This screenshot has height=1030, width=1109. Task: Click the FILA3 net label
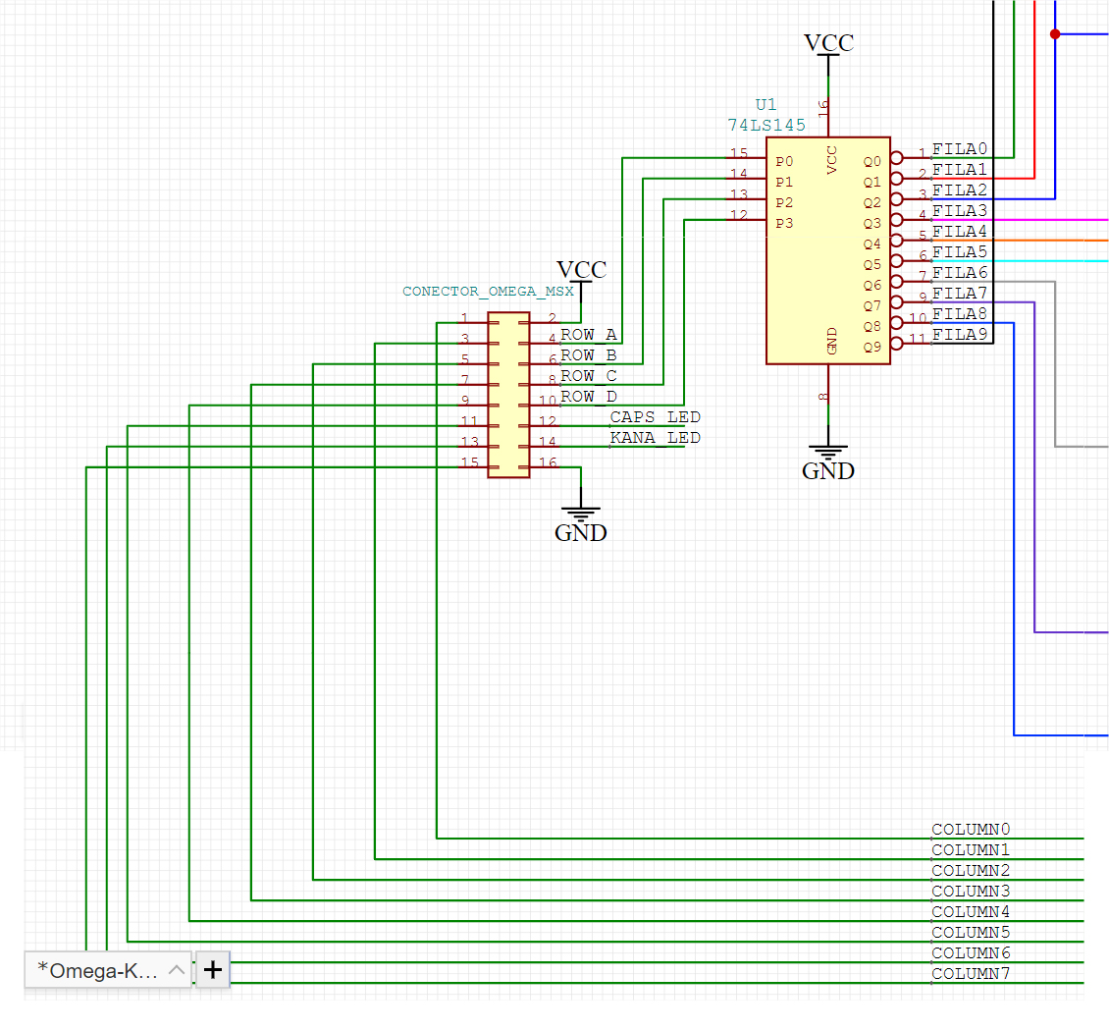click(x=960, y=211)
